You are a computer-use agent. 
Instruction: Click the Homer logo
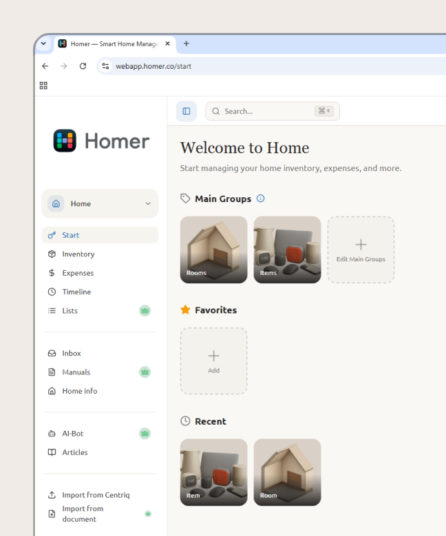pos(101,140)
